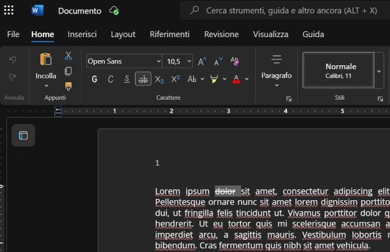The height and width of the screenshot is (252, 390).
Task: Open the Stili dialog launcher
Action: [x=380, y=99]
